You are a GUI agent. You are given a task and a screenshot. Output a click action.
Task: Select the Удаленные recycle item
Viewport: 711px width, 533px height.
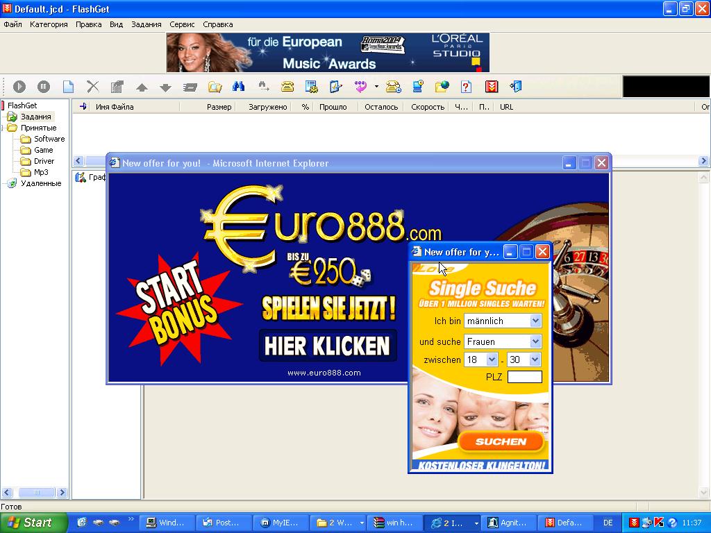click(x=41, y=183)
